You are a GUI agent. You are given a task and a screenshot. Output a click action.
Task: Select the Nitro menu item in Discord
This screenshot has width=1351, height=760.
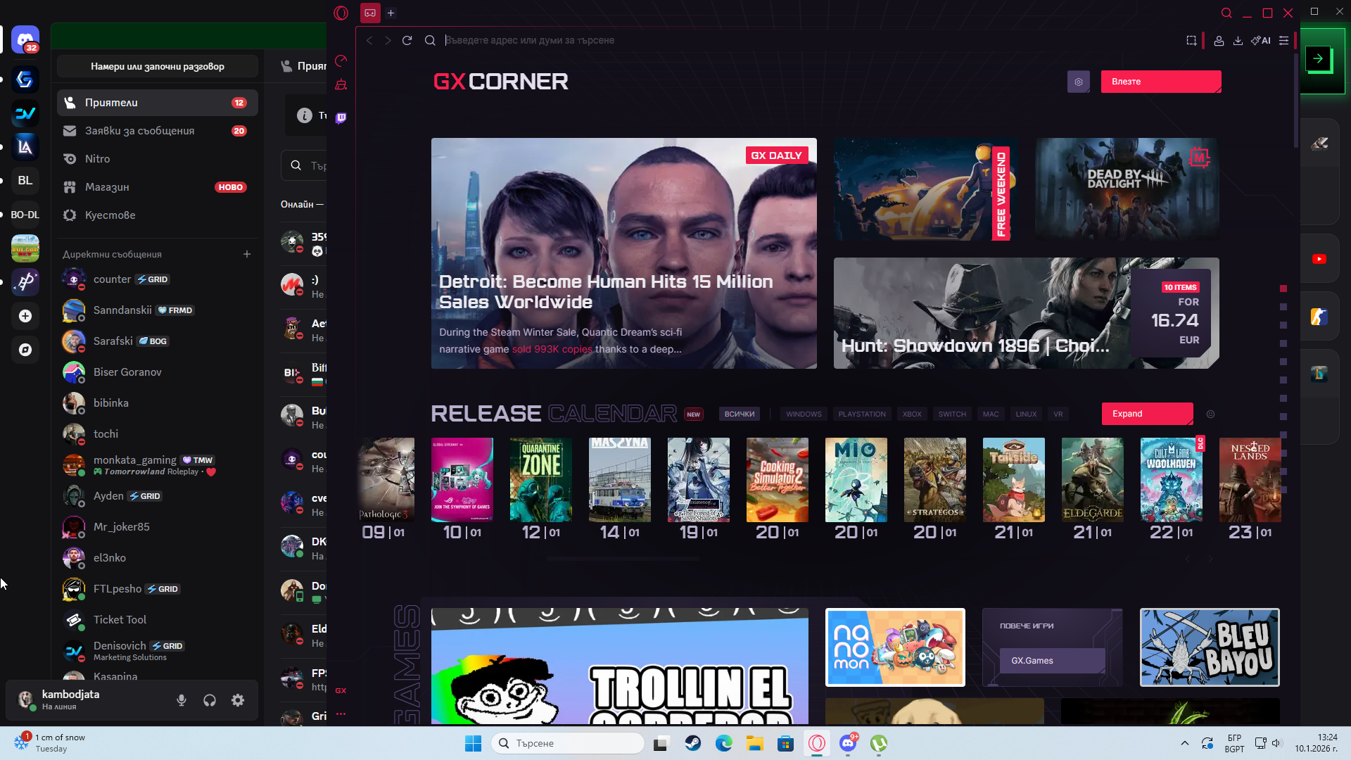[x=97, y=159]
